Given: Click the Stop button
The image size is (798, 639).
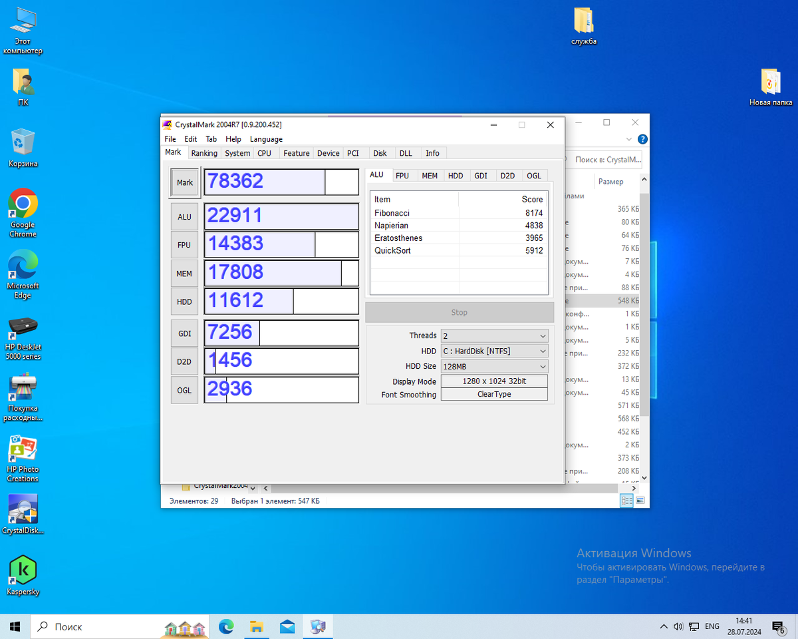Looking at the screenshot, I should pyautogui.click(x=460, y=312).
